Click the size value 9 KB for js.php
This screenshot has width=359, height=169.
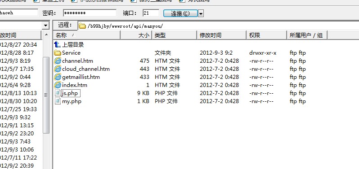(144, 93)
